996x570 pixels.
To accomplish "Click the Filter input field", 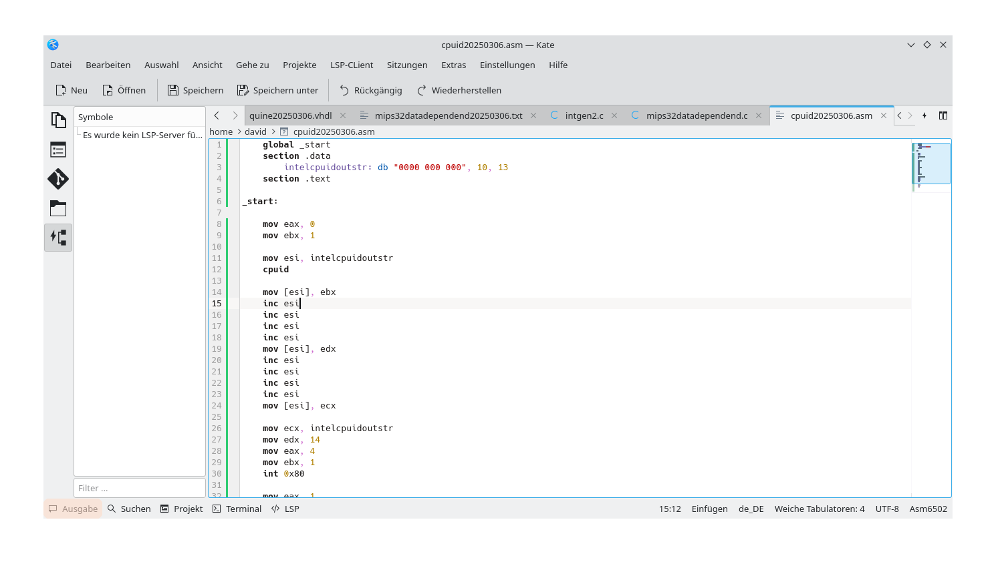I will 140,488.
